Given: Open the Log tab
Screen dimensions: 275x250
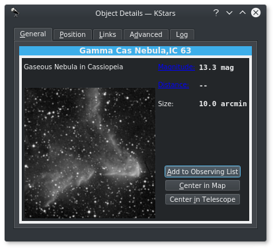Looking at the screenshot, I should coord(182,34).
